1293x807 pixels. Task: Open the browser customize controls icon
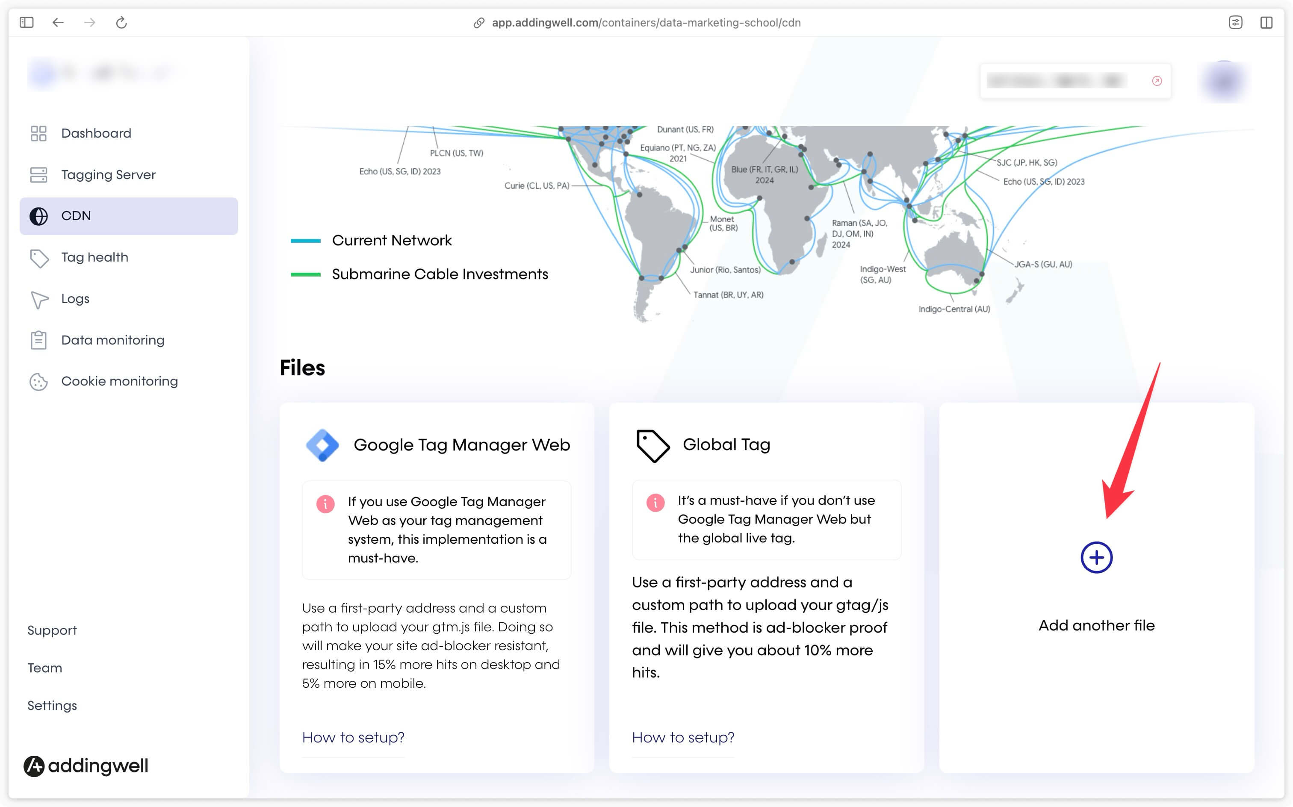click(1235, 22)
